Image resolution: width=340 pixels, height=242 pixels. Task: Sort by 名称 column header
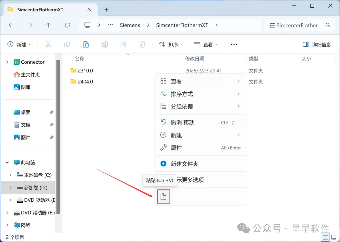coord(79,59)
